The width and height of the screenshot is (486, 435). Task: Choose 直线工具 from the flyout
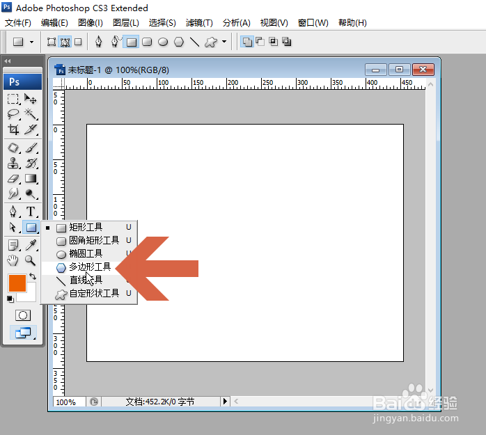pyautogui.click(x=89, y=280)
